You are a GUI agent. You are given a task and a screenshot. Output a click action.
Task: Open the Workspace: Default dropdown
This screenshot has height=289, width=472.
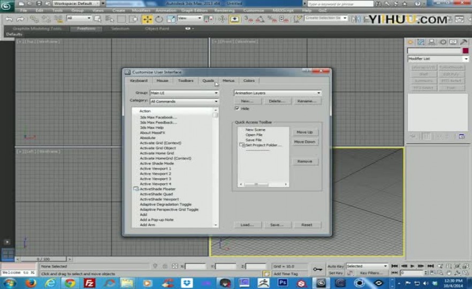(x=76, y=3)
